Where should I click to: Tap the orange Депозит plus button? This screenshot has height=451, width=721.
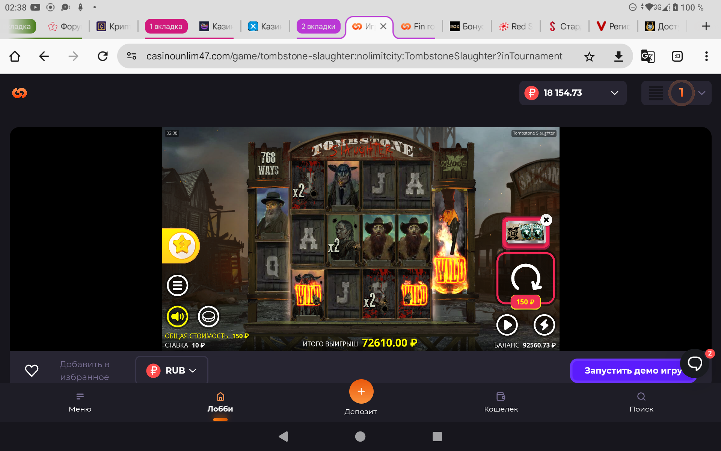point(361,392)
